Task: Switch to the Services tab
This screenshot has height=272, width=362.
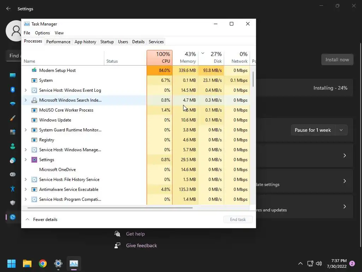Action: 156,42
